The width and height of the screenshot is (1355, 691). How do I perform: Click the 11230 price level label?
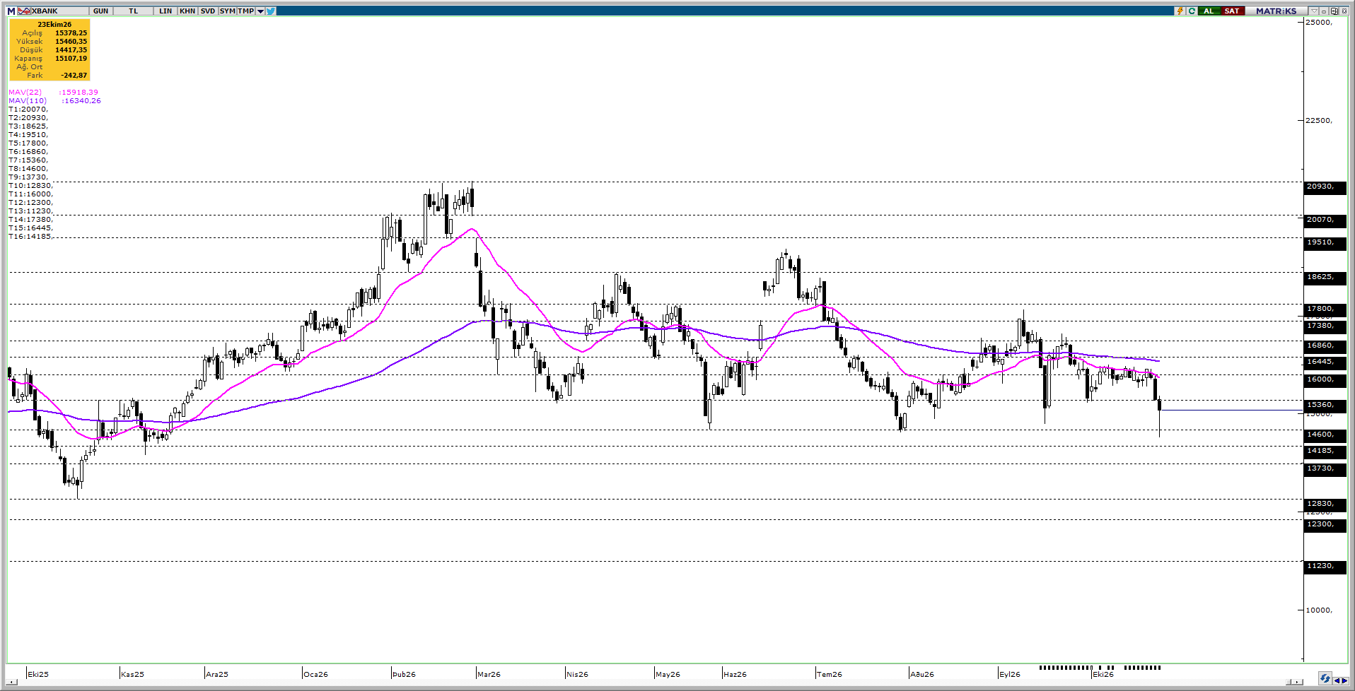click(x=1325, y=566)
